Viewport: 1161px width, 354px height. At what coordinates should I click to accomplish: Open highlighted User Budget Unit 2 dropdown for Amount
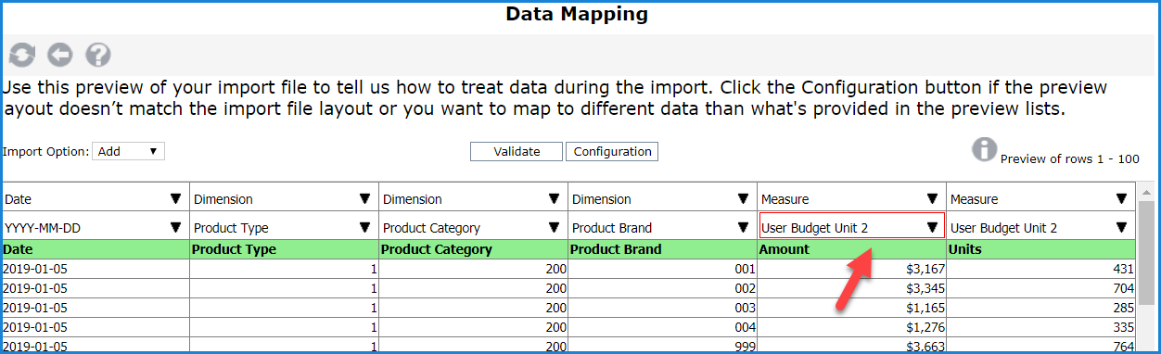tap(851, 227)
